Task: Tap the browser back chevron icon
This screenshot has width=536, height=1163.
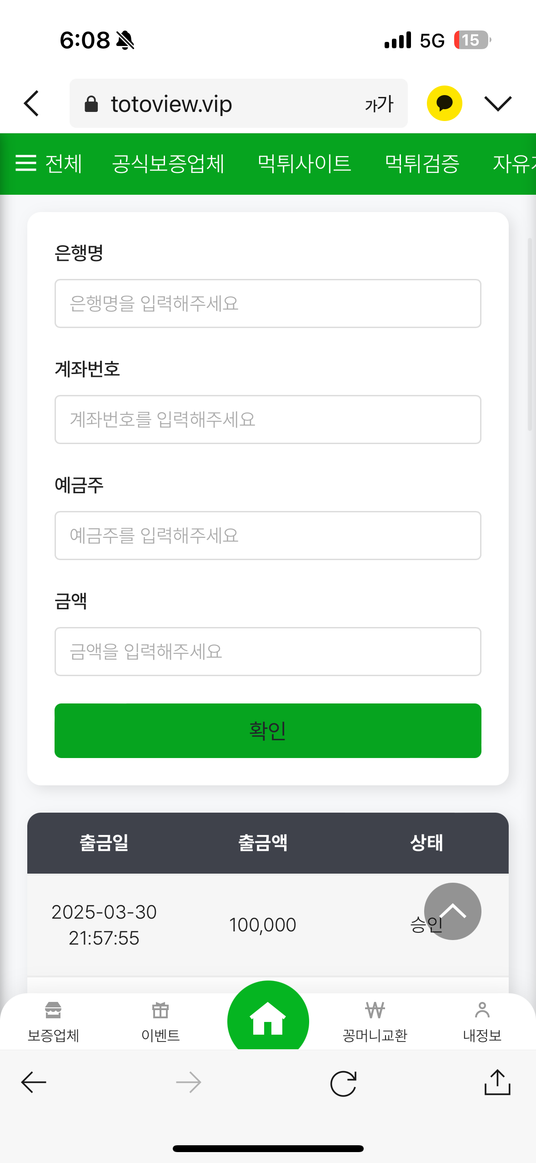Action: [x=32, y=103]
